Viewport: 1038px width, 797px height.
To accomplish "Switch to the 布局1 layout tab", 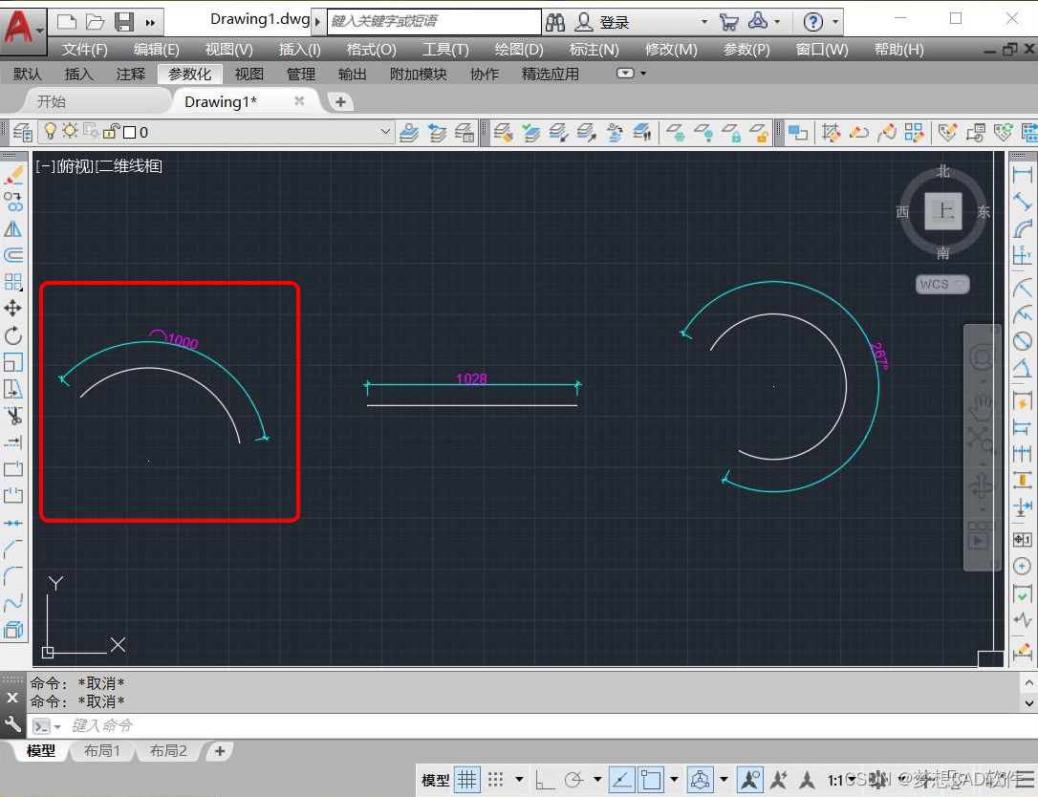I will click(102, 750).
